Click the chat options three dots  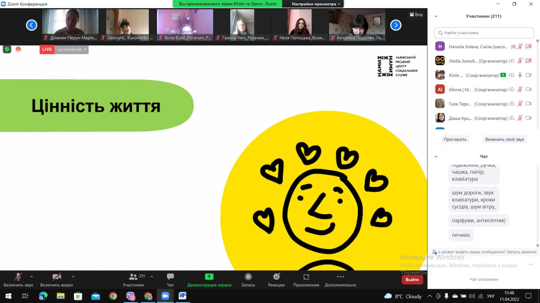click(x=531, y=264)
